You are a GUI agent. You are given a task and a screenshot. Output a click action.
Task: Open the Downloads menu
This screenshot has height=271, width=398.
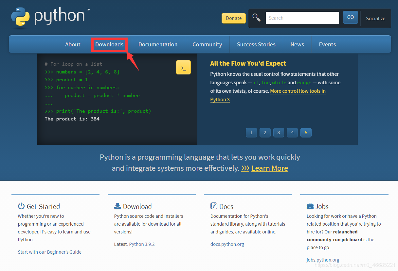109,44
